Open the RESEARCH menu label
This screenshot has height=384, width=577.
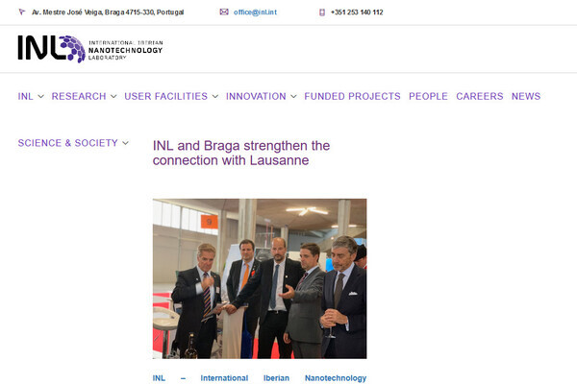79,96
